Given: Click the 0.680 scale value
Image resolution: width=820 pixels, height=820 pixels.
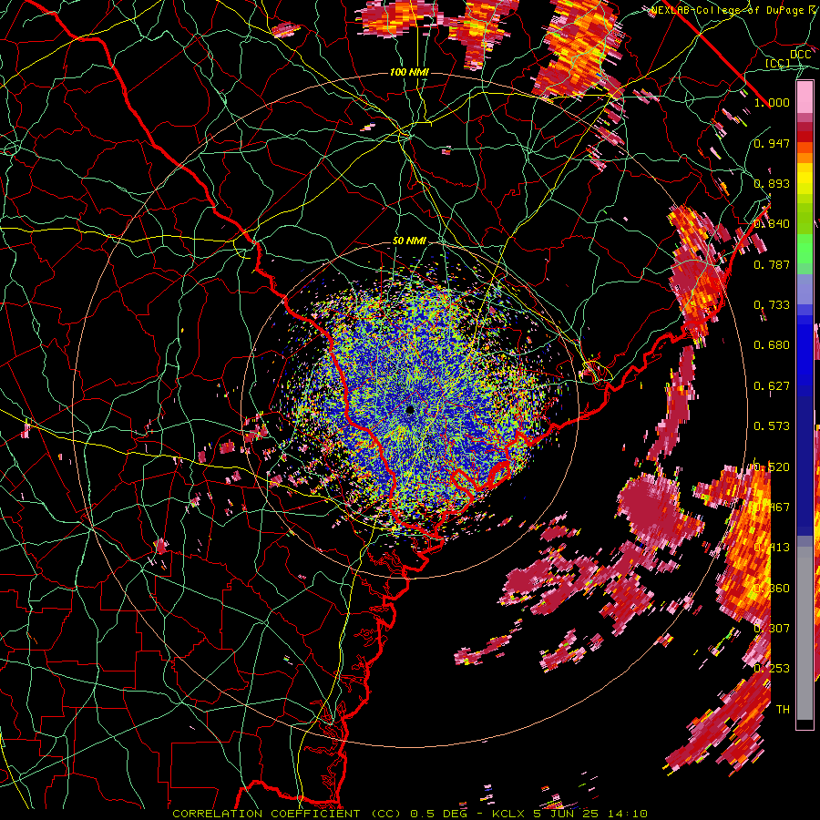Looking at the screenshot, I should click(772, 345).
